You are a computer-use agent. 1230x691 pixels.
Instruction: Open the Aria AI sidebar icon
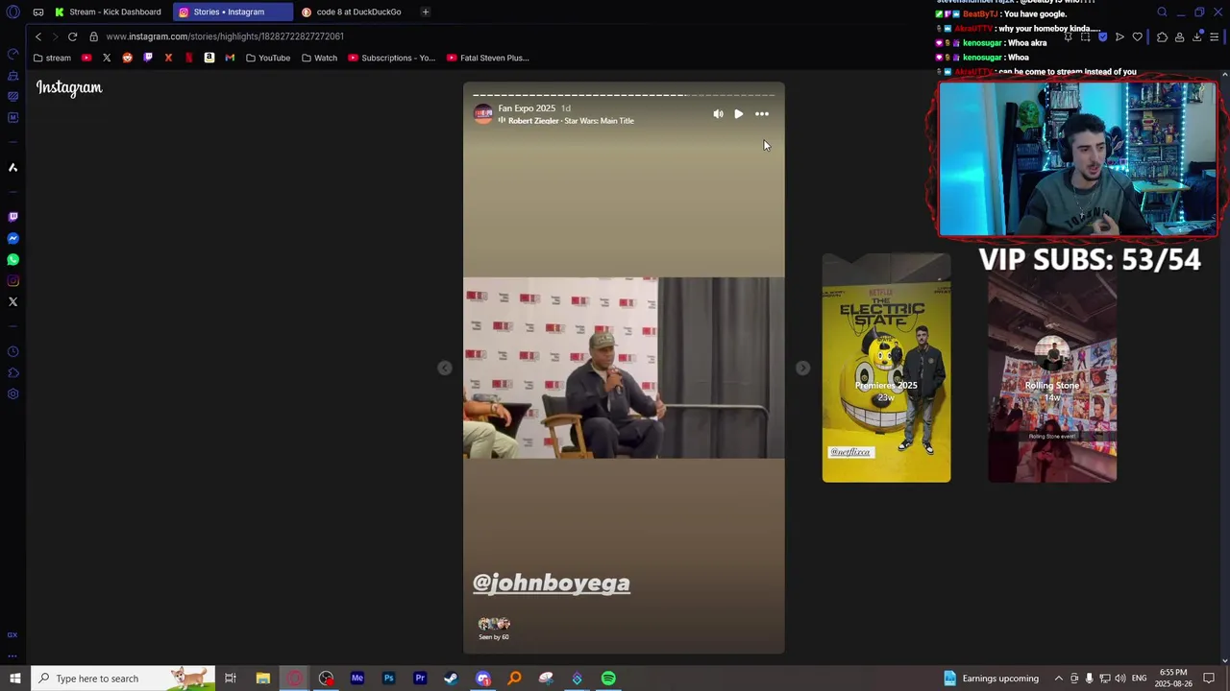[x=12, y=167]
